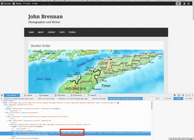This screenshot has width=194, height=140.
Task: Click the dock-to-side devtools icon
Action: coord(187,95)
